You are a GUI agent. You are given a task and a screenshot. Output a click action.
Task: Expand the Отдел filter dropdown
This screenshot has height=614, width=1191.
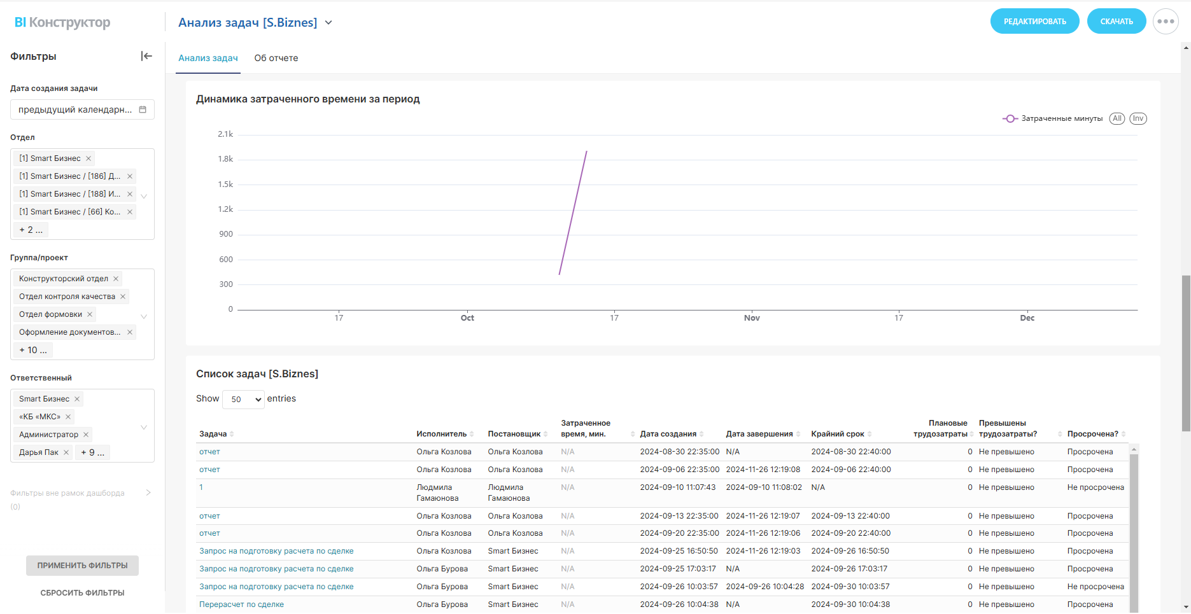coord(144,195)
